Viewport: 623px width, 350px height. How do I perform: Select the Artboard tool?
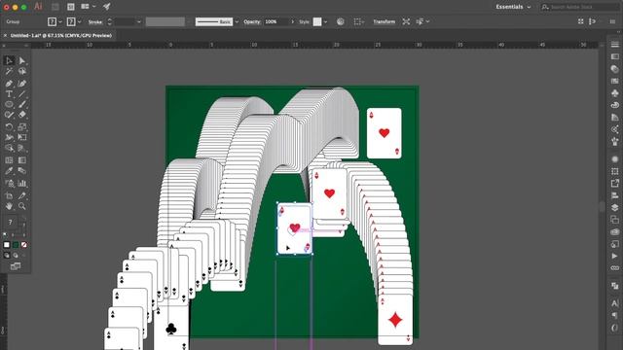click(x=9, y=195)
